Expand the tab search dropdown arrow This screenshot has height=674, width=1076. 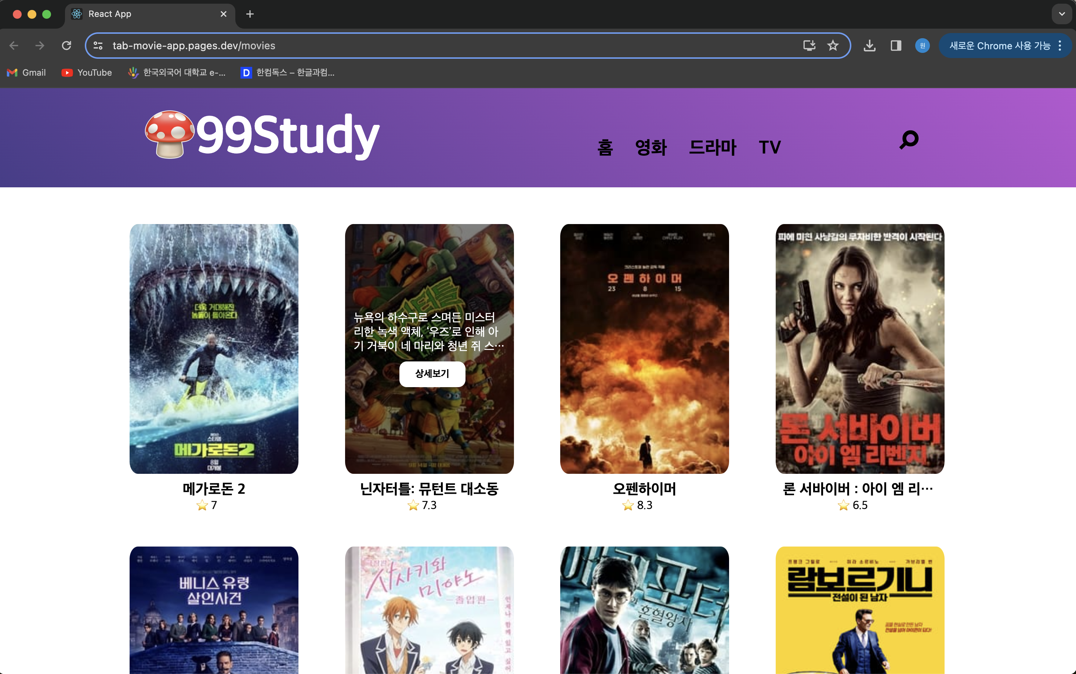pyautogui.click(x=1062, y=14)
